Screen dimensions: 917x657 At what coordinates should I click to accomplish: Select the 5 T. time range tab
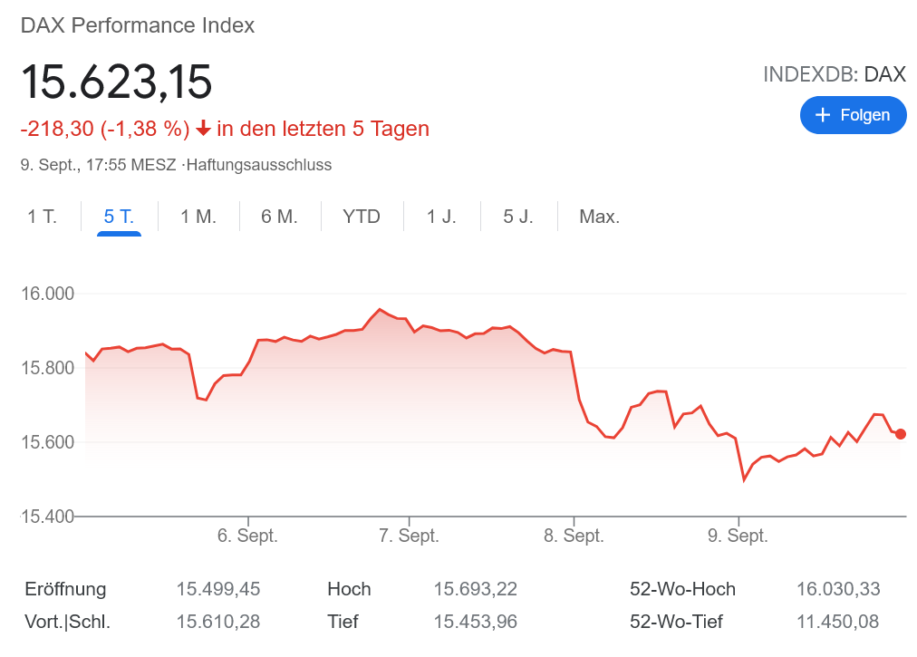pos(119,217)
